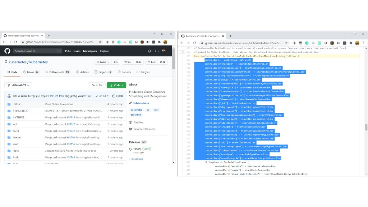The image size is (368, 207).
Task: Open Chrome menu in right browser window
Action: point(364,43)
